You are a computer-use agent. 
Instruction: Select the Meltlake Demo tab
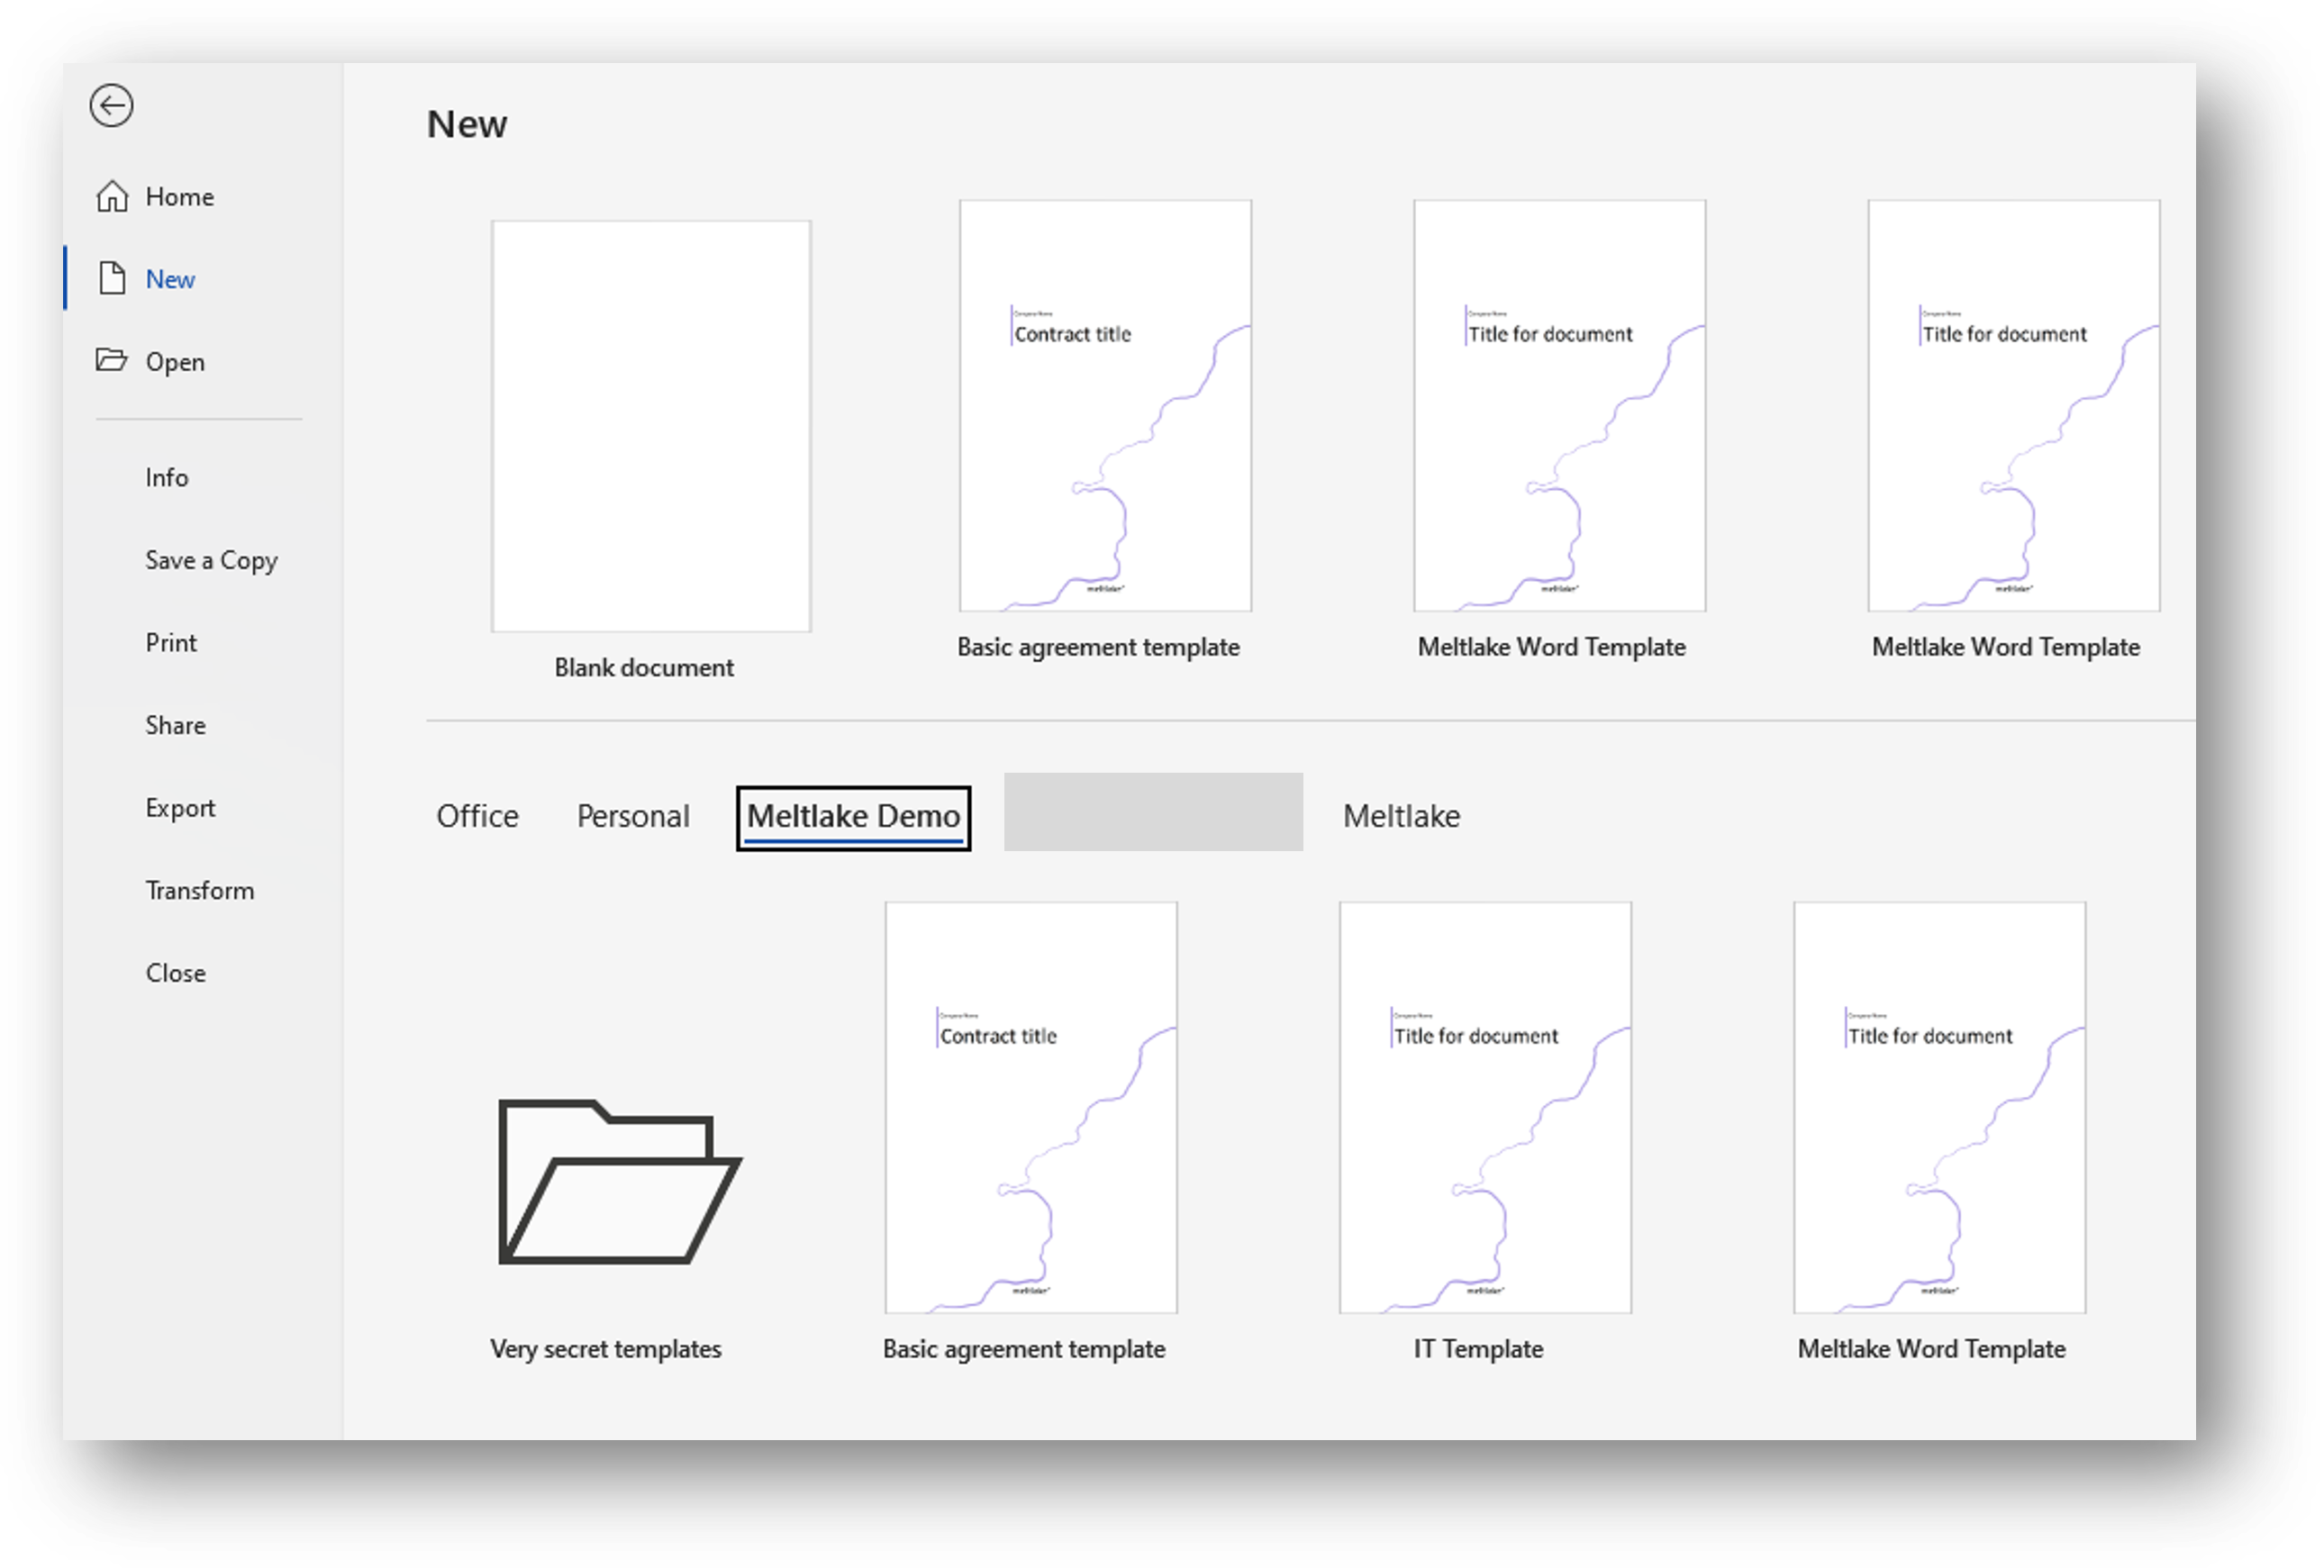853,817
